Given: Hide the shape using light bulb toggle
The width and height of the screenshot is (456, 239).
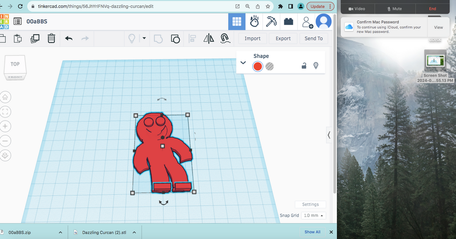Looking at the screenshot, I should pos(316,66).
